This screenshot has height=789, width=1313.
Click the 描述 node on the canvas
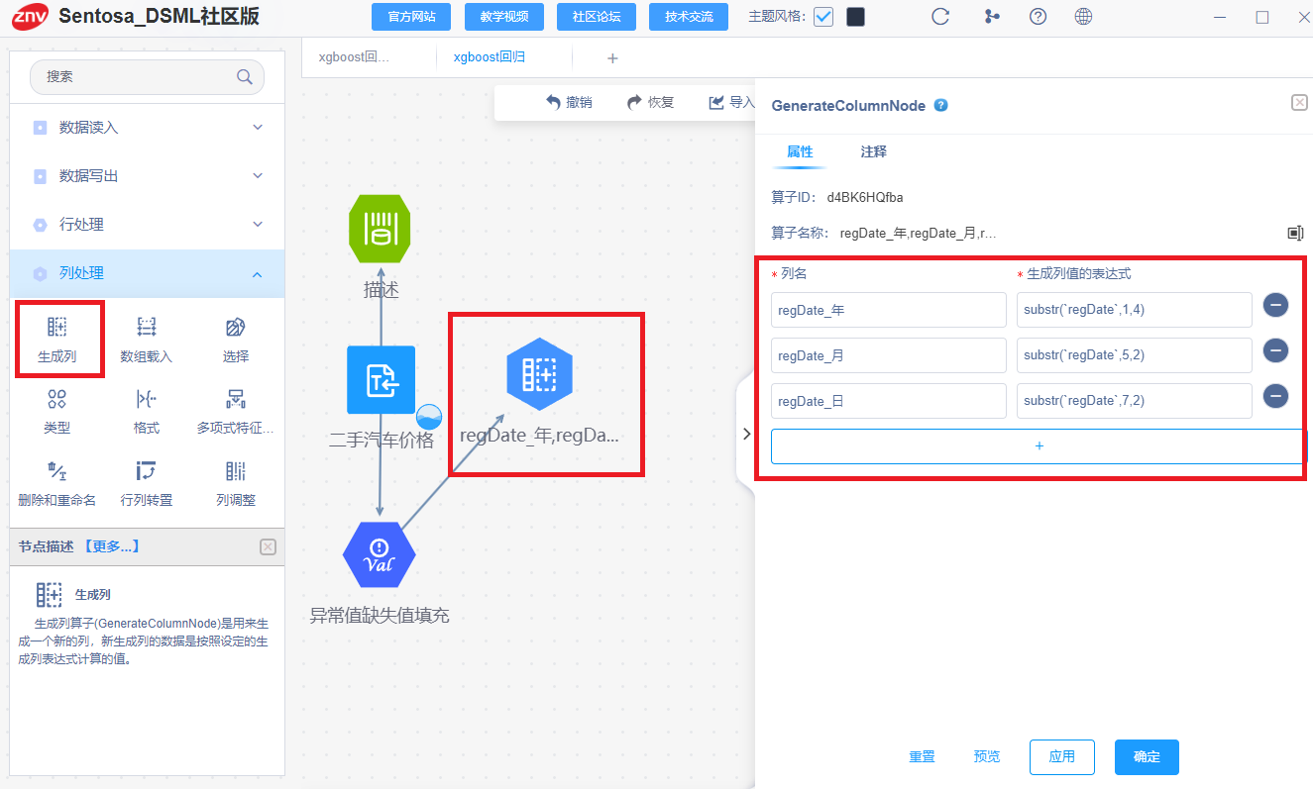click(x=381, y=229)
